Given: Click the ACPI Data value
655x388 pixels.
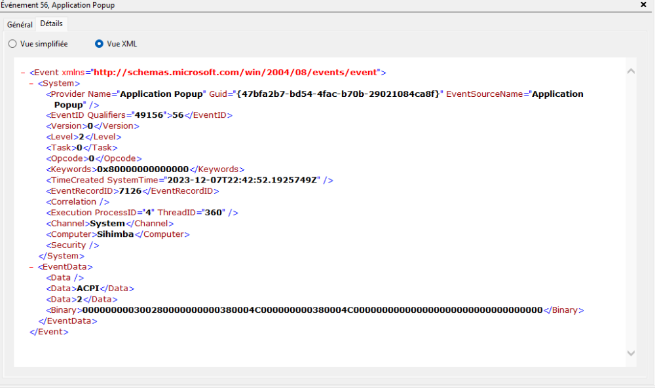Looking at the screenshot, I should [x=87, y=289].
